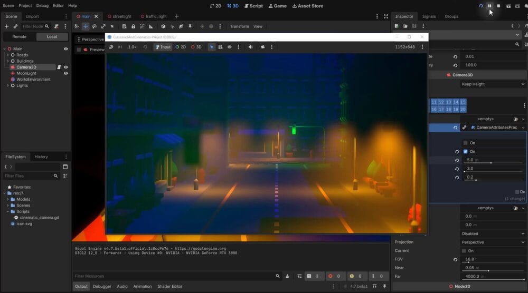
Task: Collapse the Scripts folder in FileSystem
Action: (8, 212)
